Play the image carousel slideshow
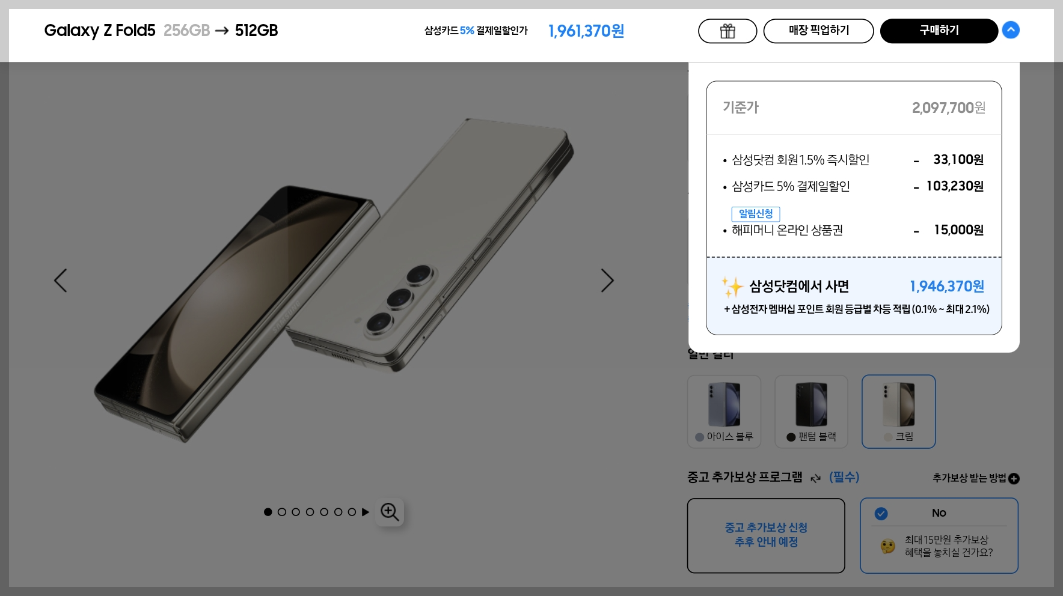Screen dimensions: 1063x596 pyautogui.click(x=365, y=512)
